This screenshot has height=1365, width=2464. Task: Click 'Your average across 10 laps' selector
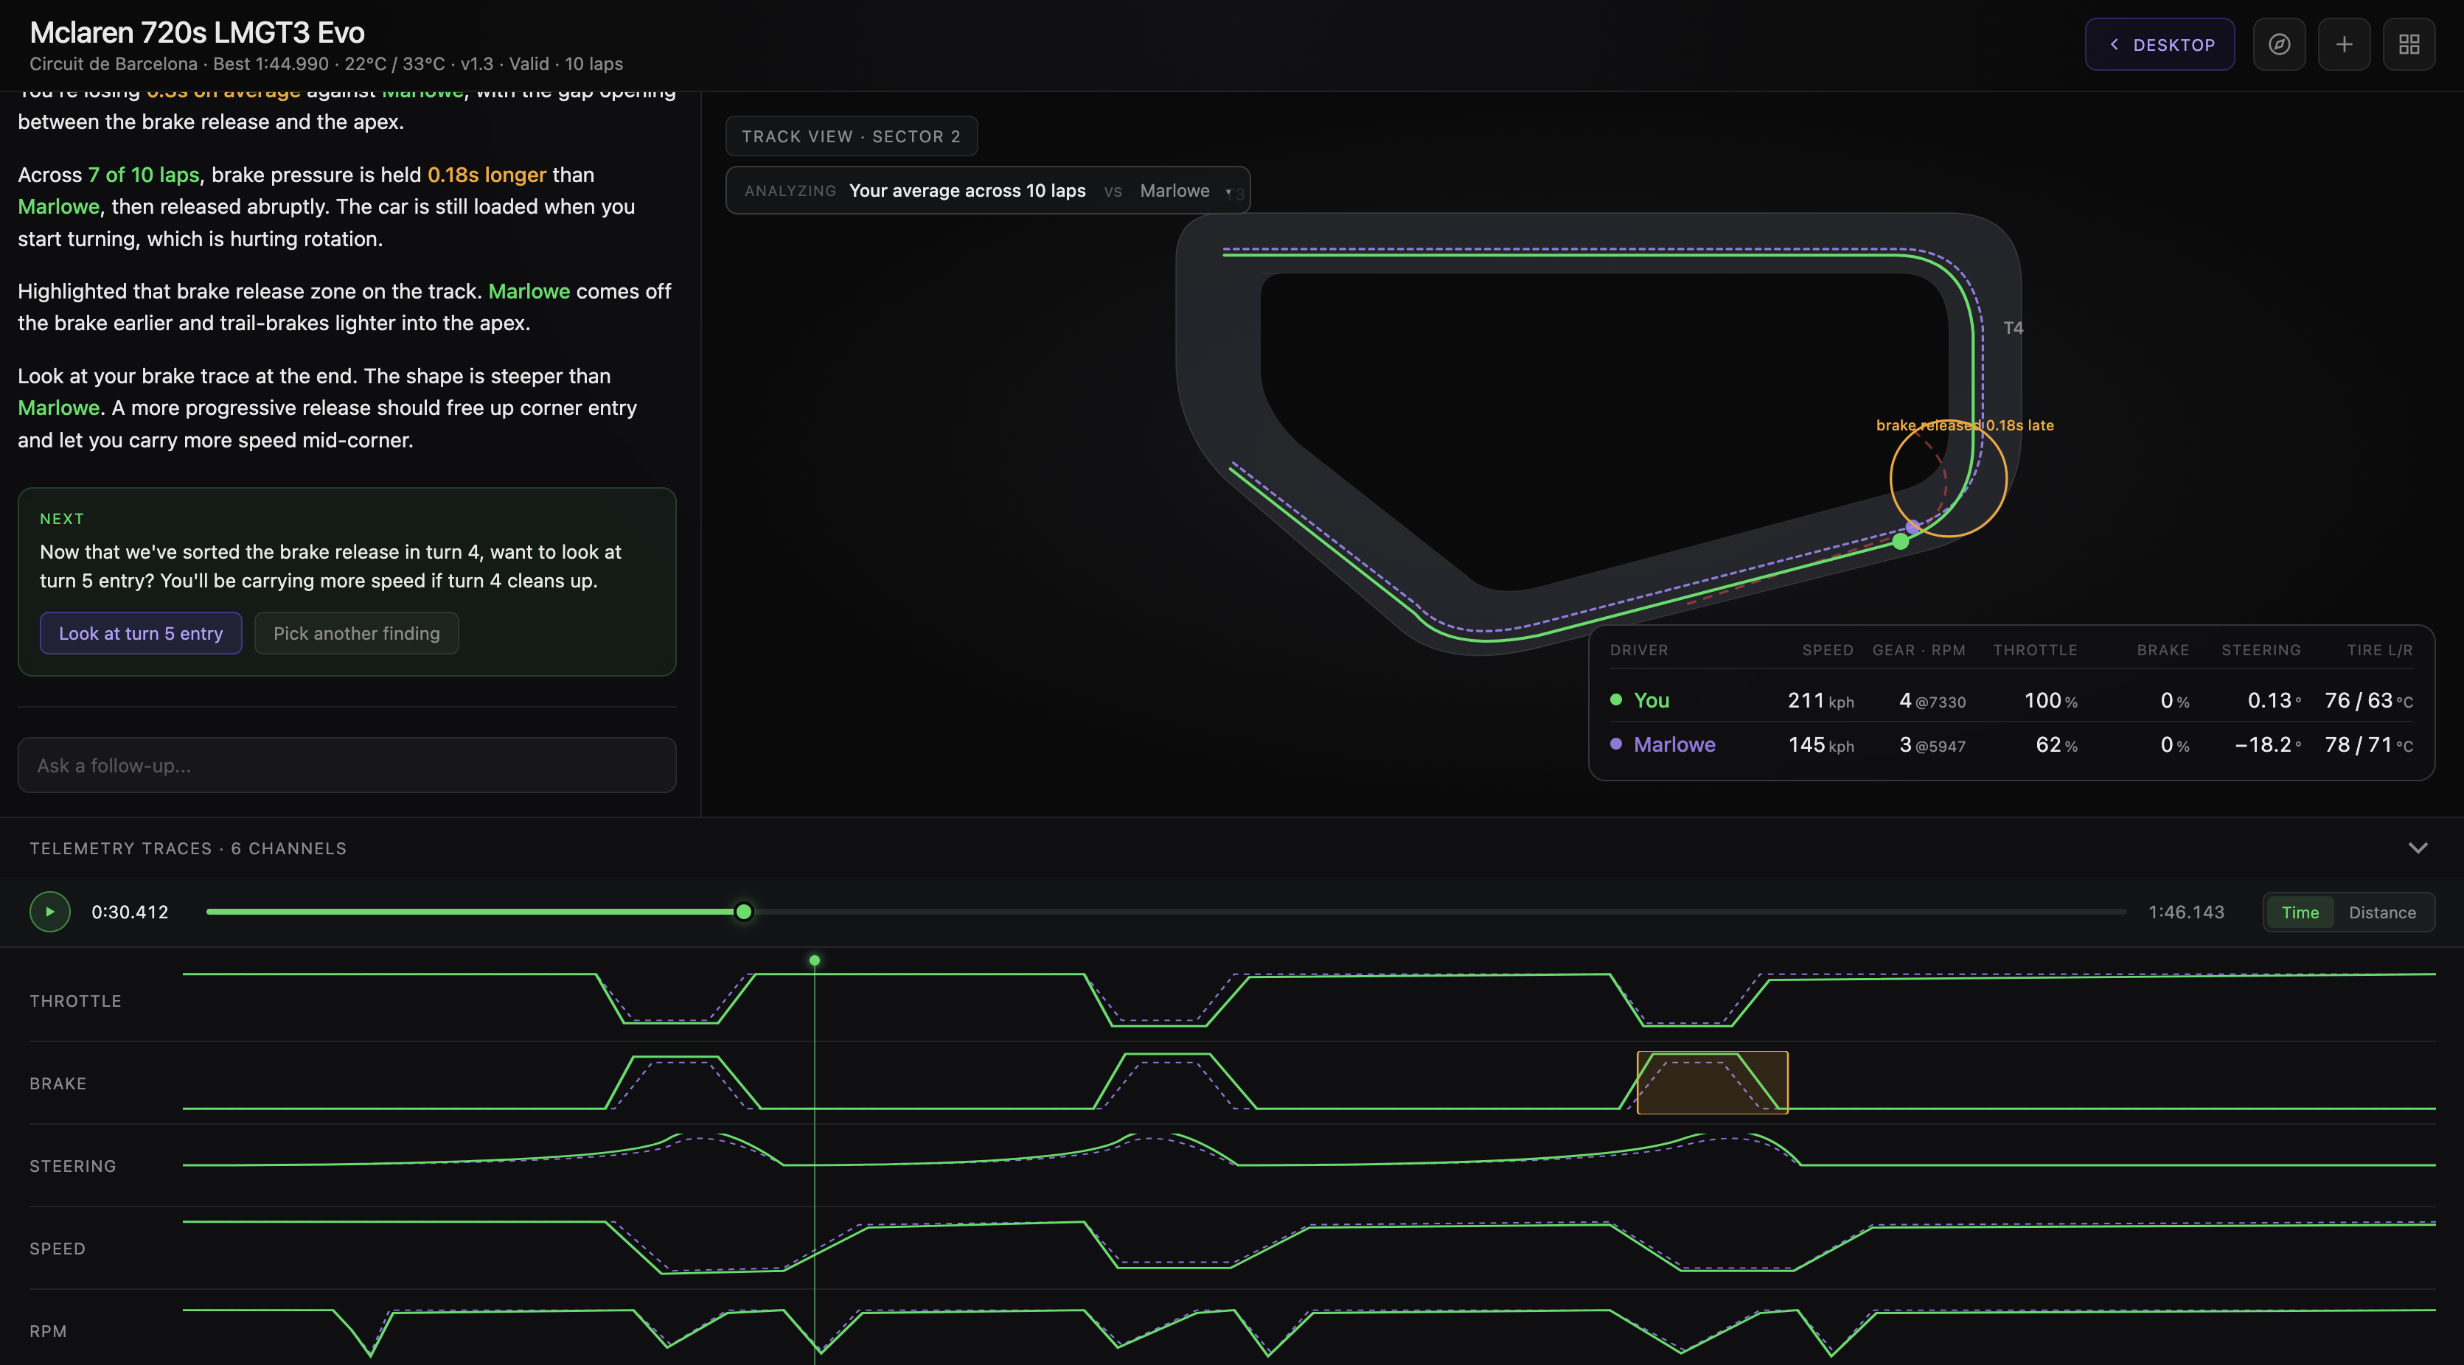pos(967,190)
